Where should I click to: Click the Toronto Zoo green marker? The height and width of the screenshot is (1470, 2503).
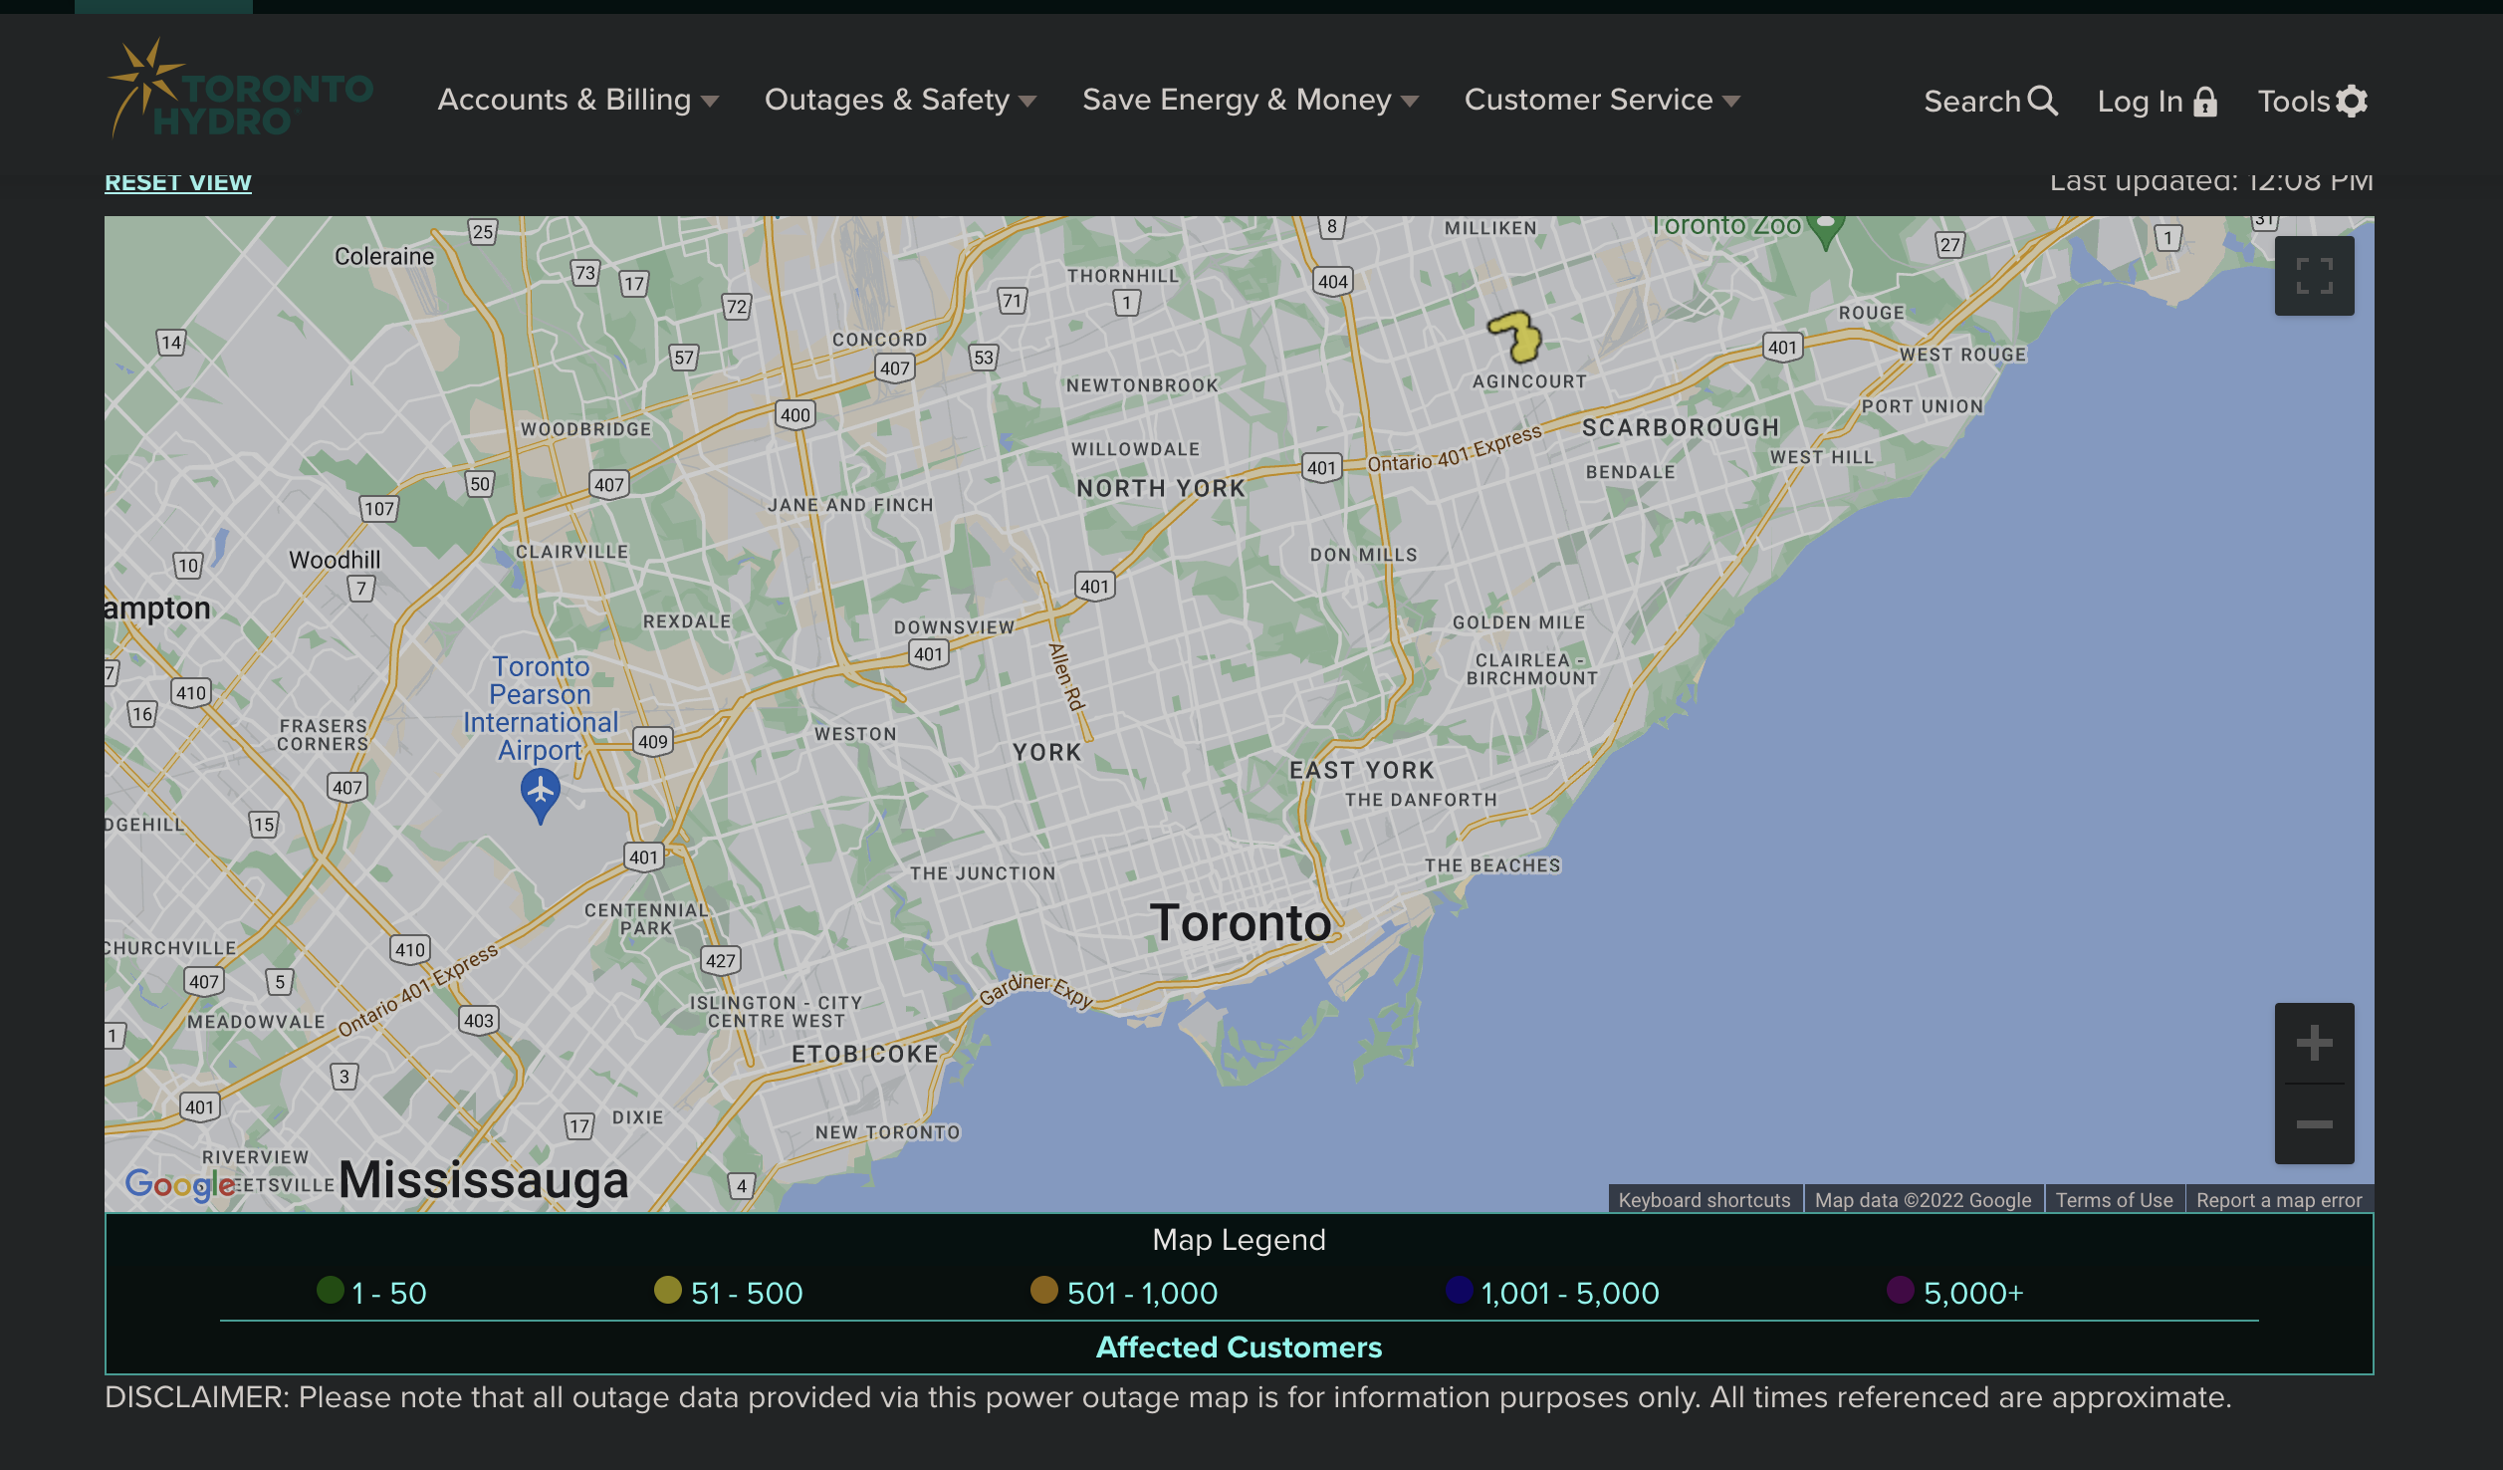[1826, 230]
